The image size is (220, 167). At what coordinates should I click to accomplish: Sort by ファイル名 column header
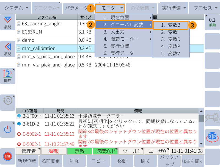(46, 17)
